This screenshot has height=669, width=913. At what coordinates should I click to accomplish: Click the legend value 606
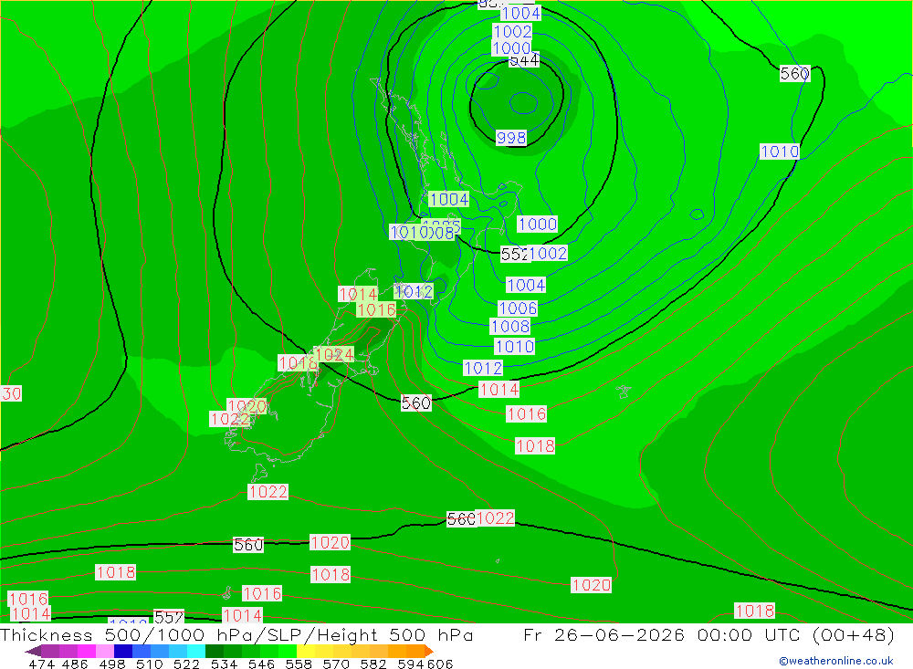(x=440, y=664)
